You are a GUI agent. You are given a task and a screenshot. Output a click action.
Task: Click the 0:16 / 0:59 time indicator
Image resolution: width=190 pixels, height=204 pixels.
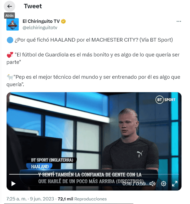134,184
